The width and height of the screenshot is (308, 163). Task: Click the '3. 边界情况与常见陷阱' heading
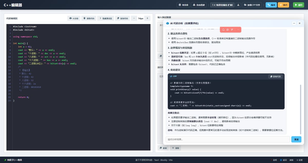point(180,48)
